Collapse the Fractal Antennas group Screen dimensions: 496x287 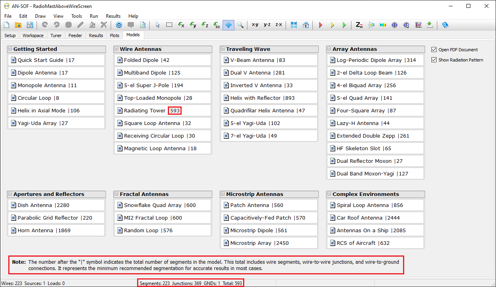click(117, 194)
